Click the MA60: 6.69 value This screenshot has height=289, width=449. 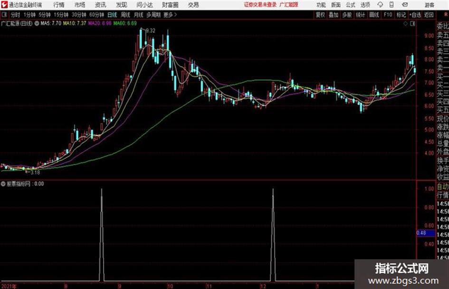coord(125,23)
